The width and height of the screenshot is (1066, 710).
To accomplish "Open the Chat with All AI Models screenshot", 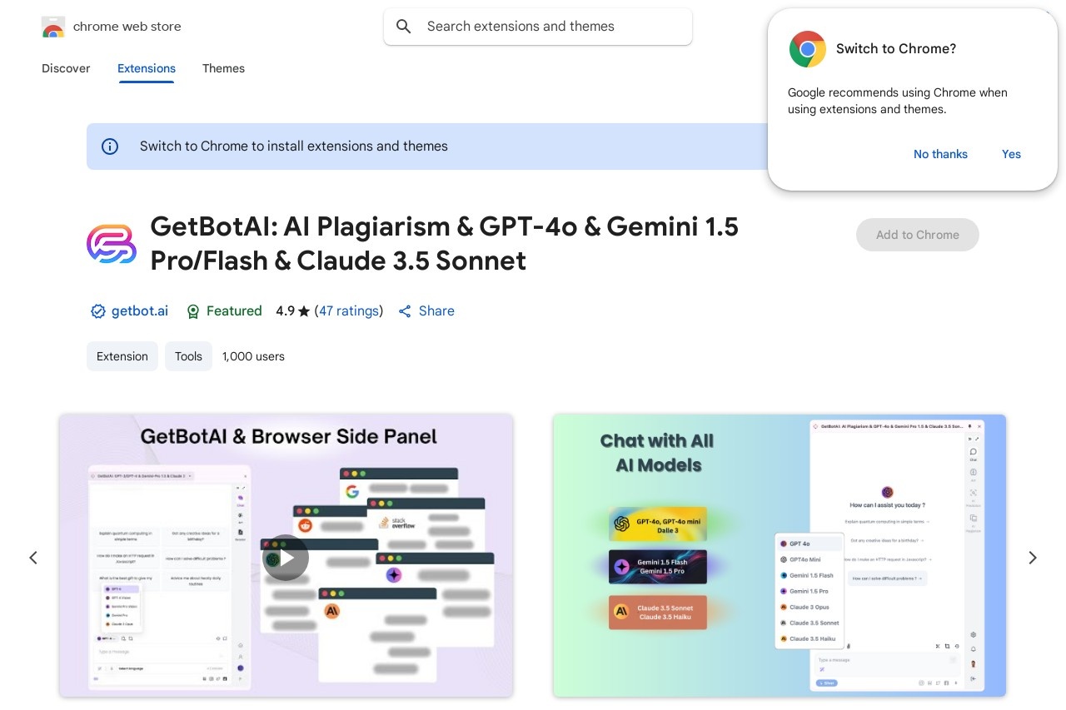I will (x=780, y=555).
